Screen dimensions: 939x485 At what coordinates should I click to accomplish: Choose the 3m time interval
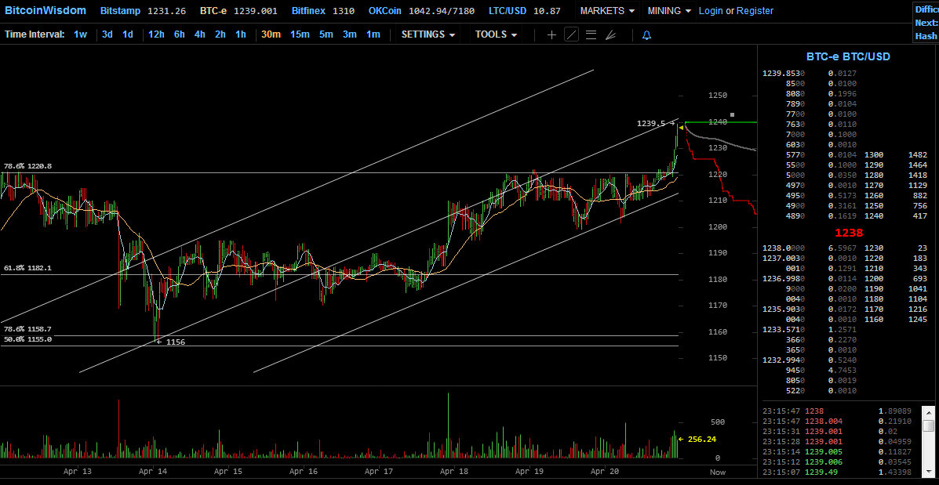click(350, 34)
